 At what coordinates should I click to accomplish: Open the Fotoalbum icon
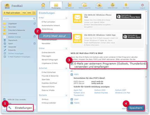99,4
